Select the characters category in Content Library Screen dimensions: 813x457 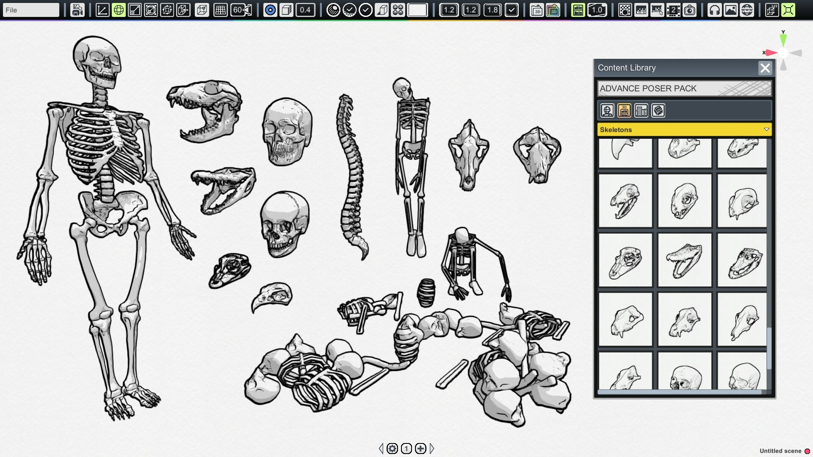point(607,110)
